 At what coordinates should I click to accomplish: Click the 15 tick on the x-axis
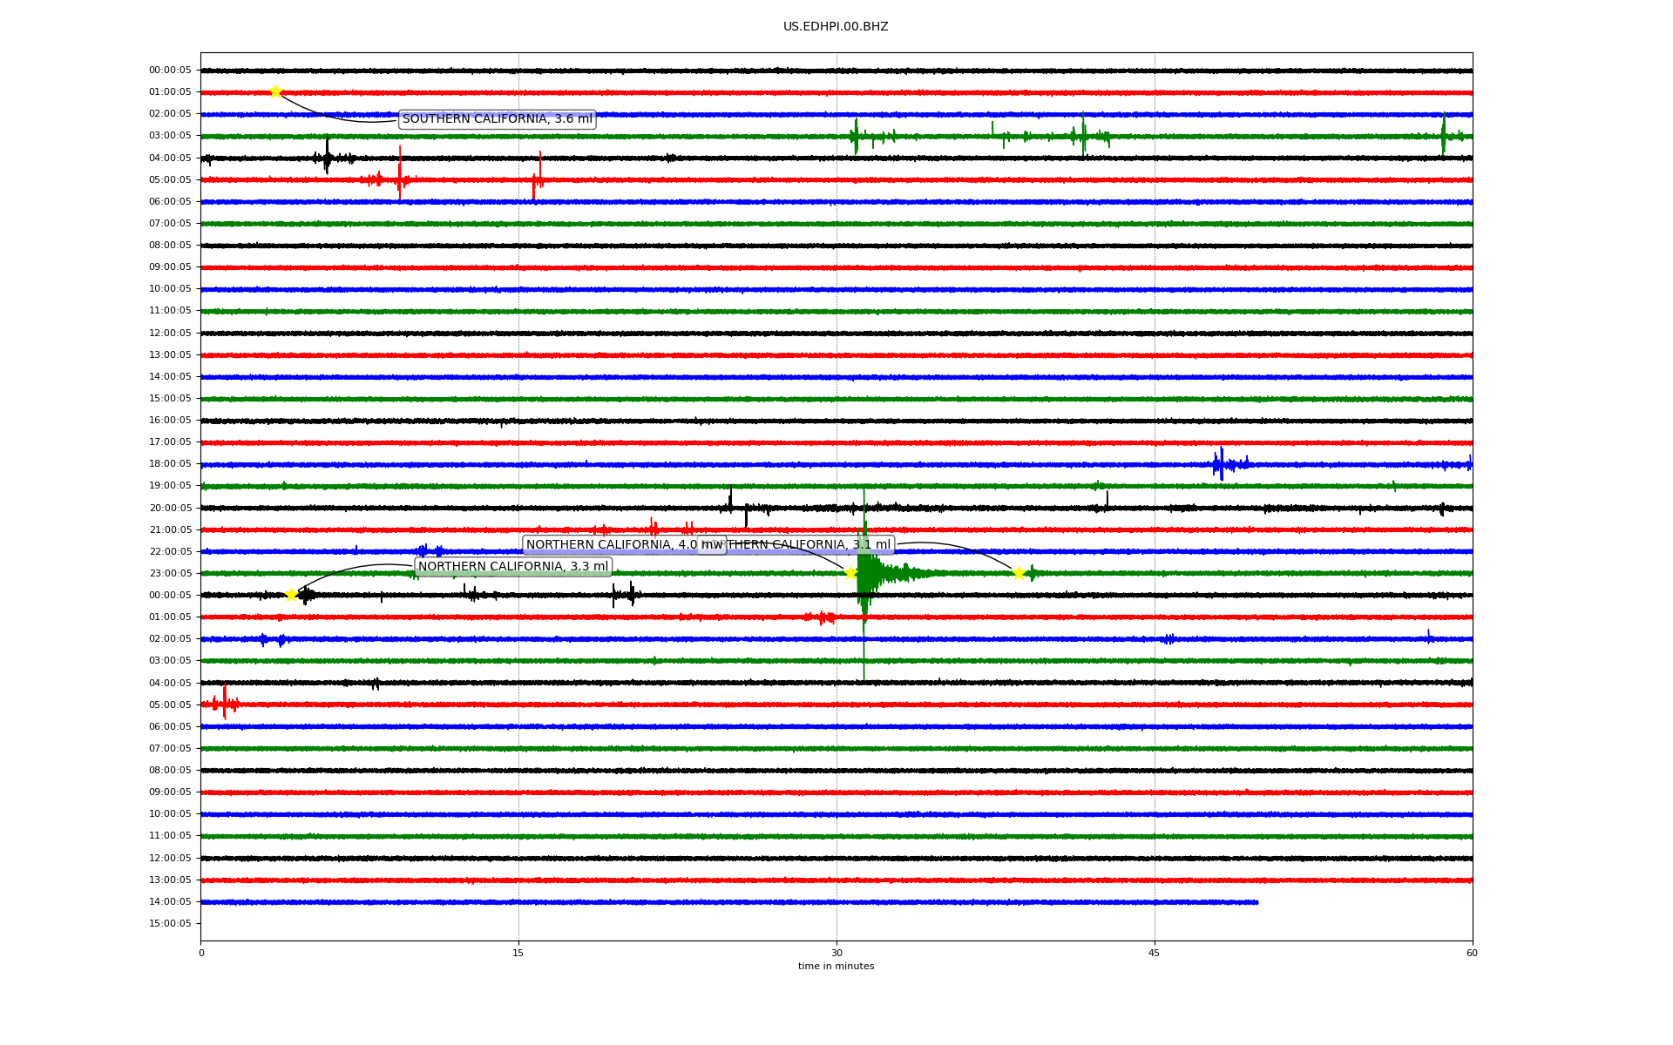pos(518,953)
